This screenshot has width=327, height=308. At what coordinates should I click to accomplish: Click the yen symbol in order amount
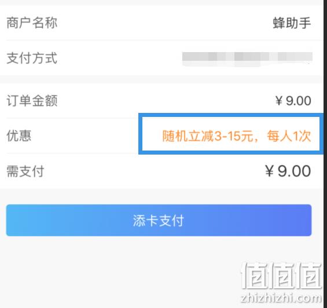point(279,101)
